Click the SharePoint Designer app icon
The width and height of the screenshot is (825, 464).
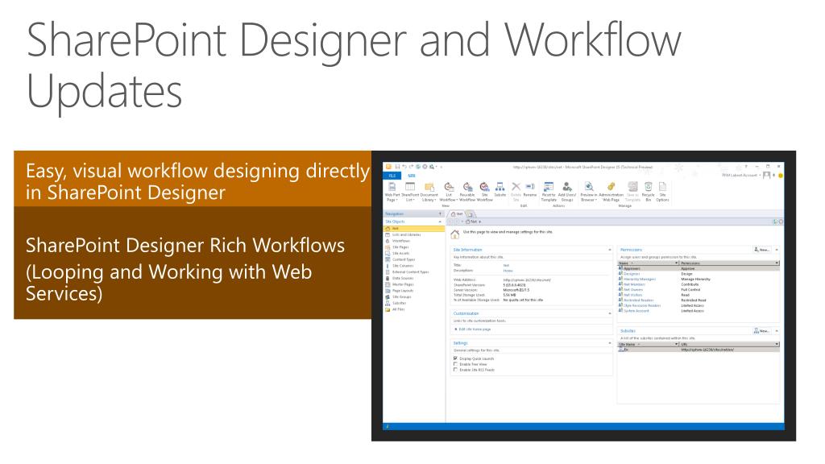coord(388,167)
